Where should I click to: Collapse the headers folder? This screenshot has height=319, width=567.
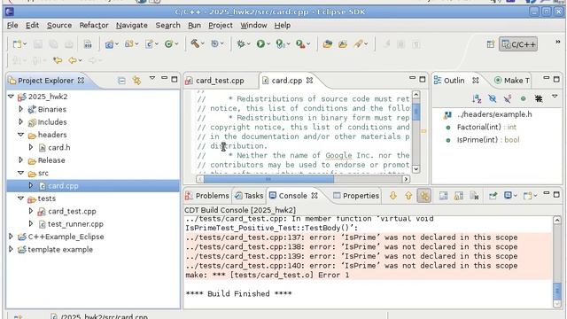coord(21,135)
